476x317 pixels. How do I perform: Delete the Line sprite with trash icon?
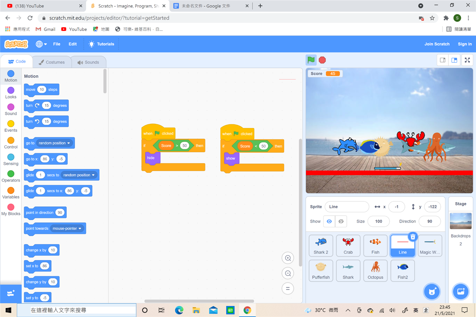click(x=413, y=237)
